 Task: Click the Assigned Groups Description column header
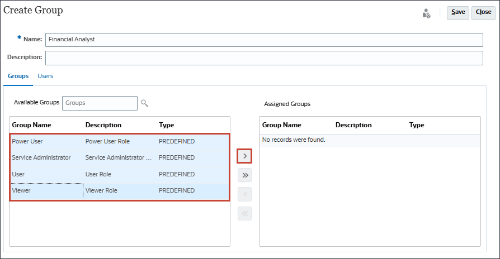coord(353,125)
